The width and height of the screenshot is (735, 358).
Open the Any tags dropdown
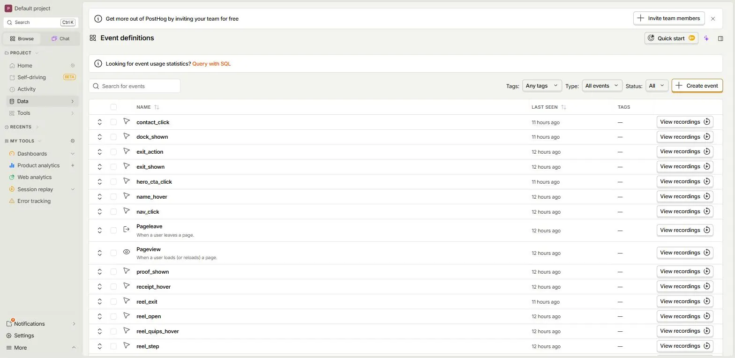coord(542,86)
